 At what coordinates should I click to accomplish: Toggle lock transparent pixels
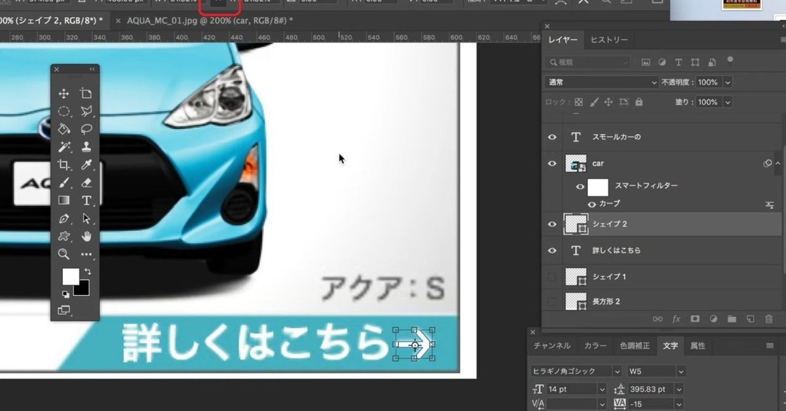[x=578, y=103]
